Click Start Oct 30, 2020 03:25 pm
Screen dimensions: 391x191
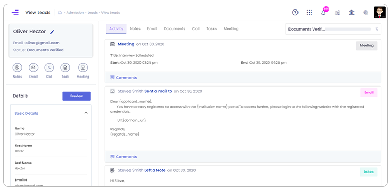[134, 63]
